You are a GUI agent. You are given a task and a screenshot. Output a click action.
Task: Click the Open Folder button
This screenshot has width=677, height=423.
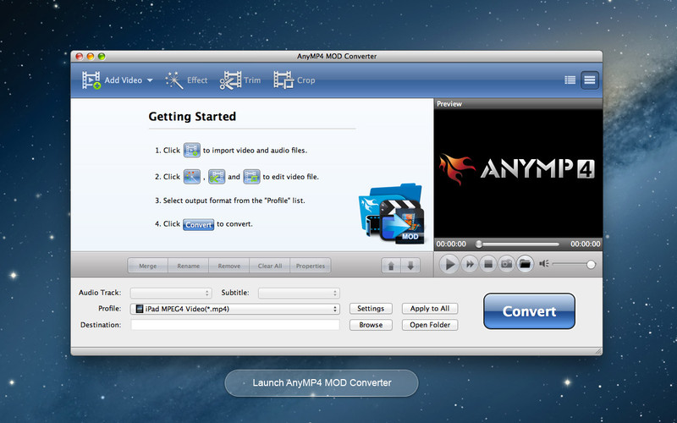(430, 325)
